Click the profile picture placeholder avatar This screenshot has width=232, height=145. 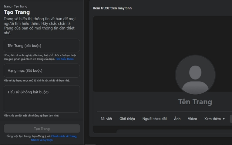point(195,75)
